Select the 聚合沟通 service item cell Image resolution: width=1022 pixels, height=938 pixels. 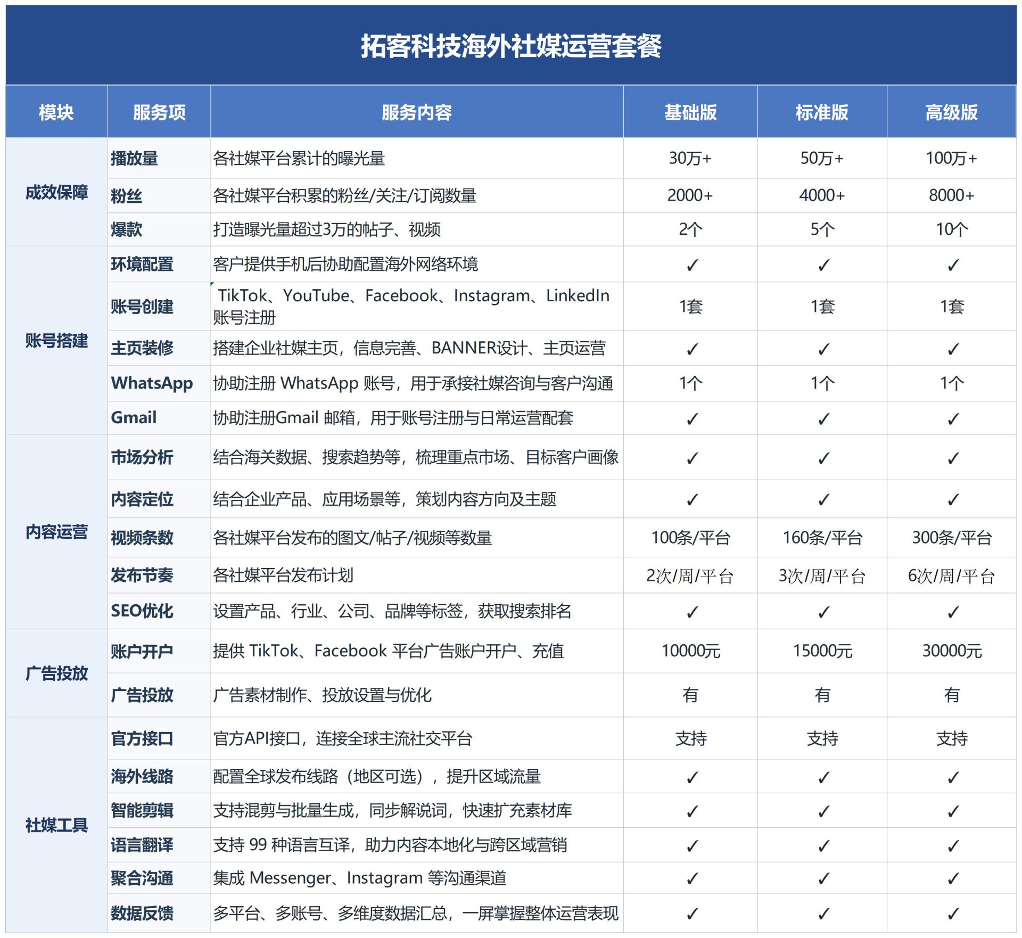(x=159, y=878)
